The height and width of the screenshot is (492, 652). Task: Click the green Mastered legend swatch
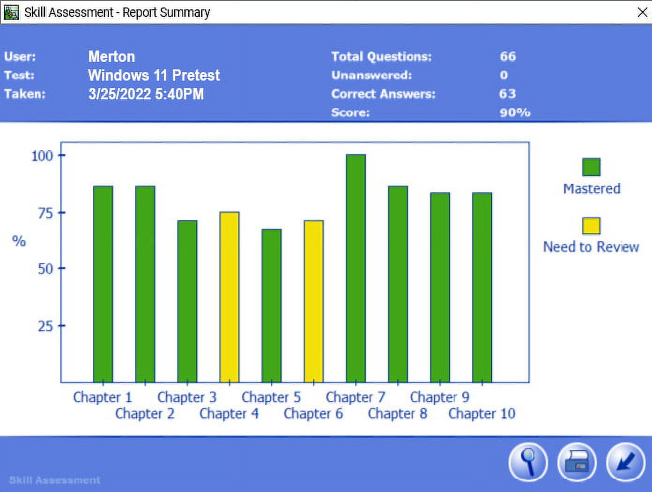(x=591, y=167)
